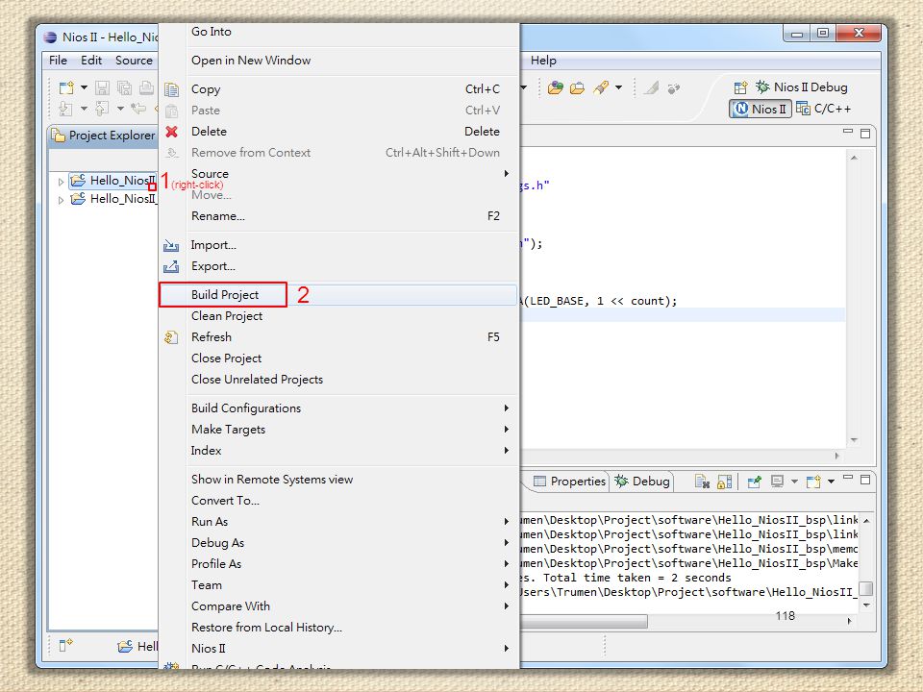The width and height of the screenshot is (923, 692).
Task: Click the Project Explorer tab
Action: pos(104,136)
